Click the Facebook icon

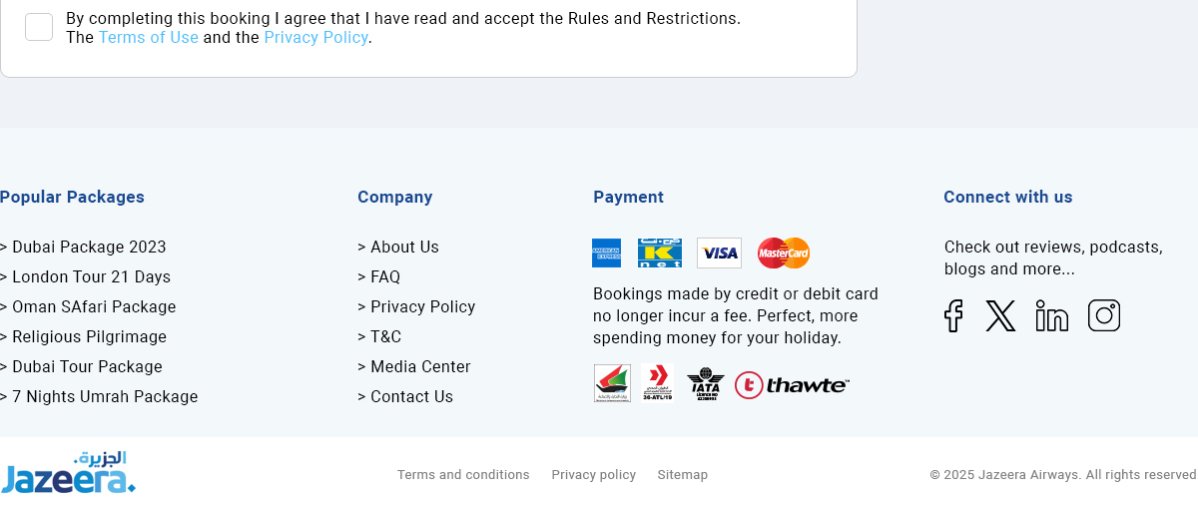953,315
